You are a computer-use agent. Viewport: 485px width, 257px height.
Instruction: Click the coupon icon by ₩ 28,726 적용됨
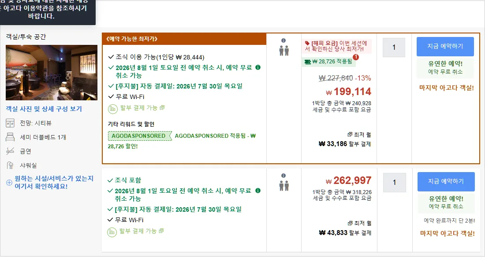click(x=307, y=62)
